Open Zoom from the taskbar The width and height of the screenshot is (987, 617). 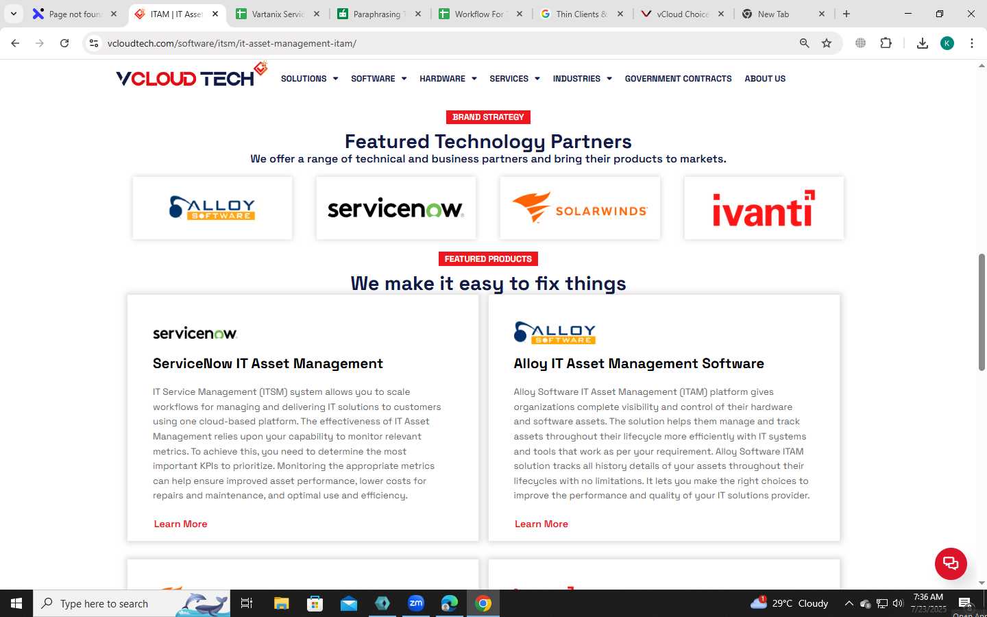(416, 603)
